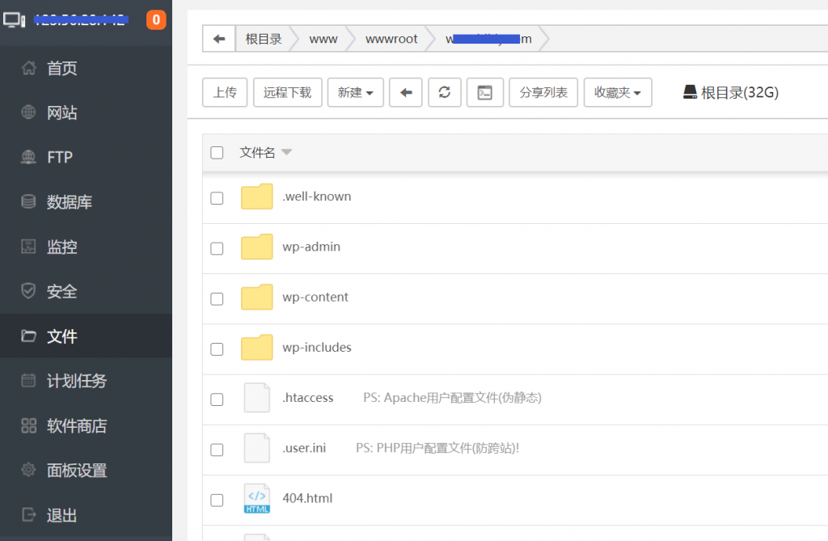This screenshot has width=828, height=541.
Task: Select the checkbox next to wp-admin folder
Action: coord(217,247)
